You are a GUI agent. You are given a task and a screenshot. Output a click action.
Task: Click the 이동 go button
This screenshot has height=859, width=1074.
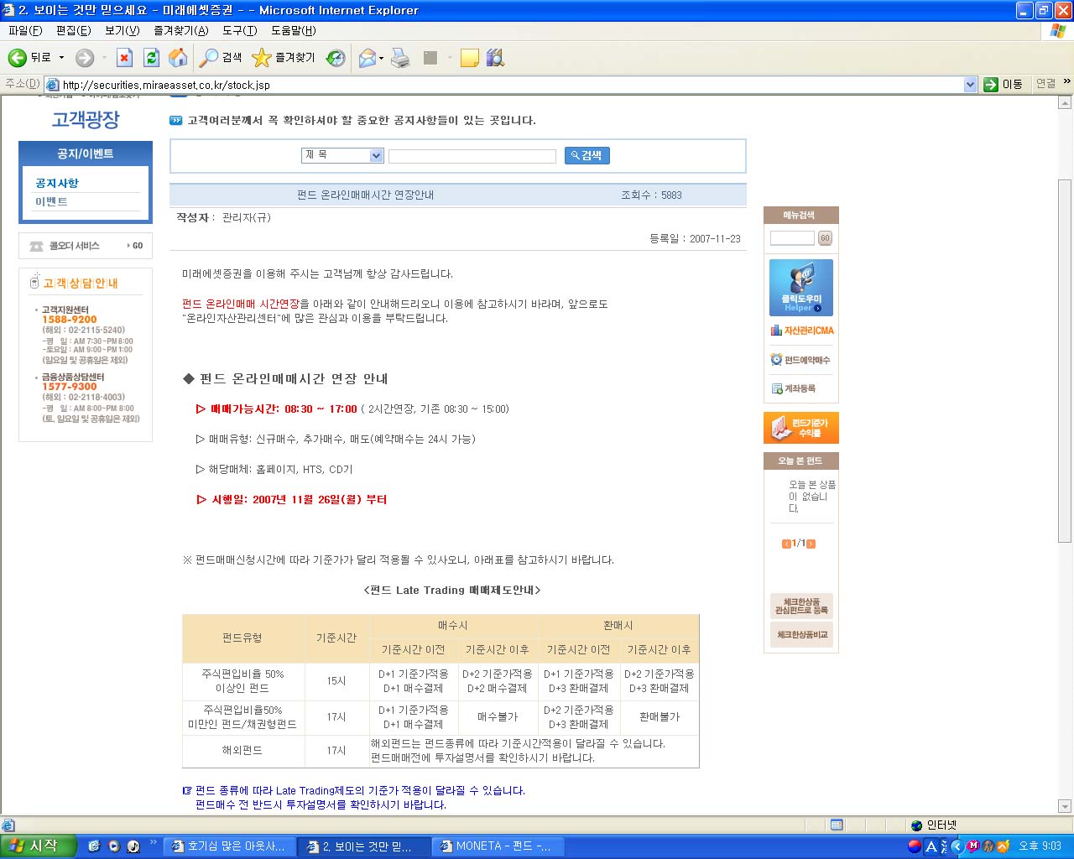[1004, 84]
